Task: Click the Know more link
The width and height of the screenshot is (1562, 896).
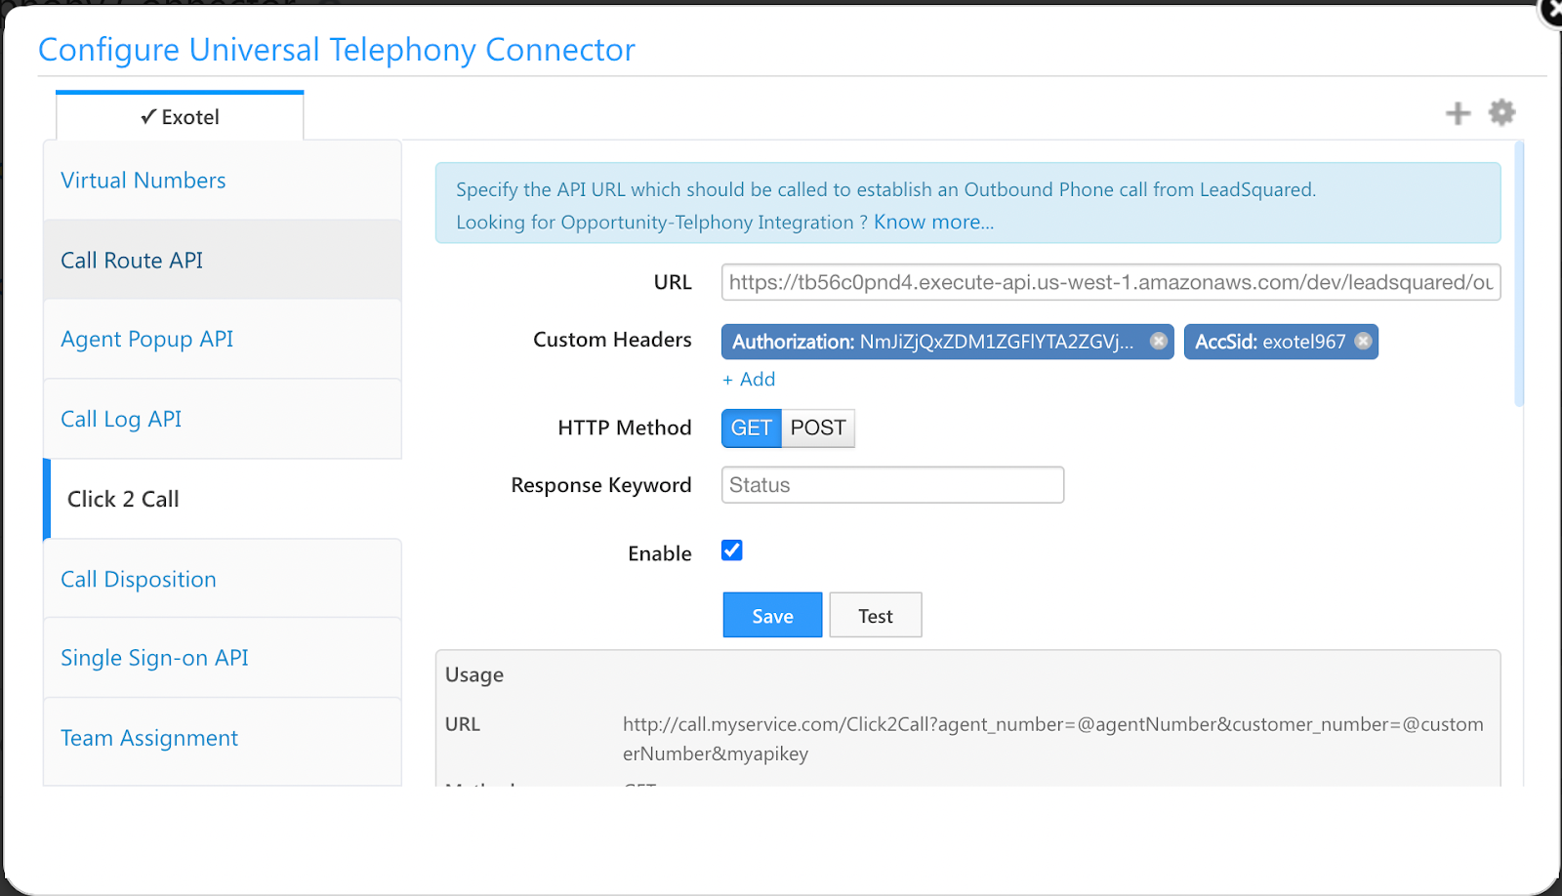Action: 933,222
